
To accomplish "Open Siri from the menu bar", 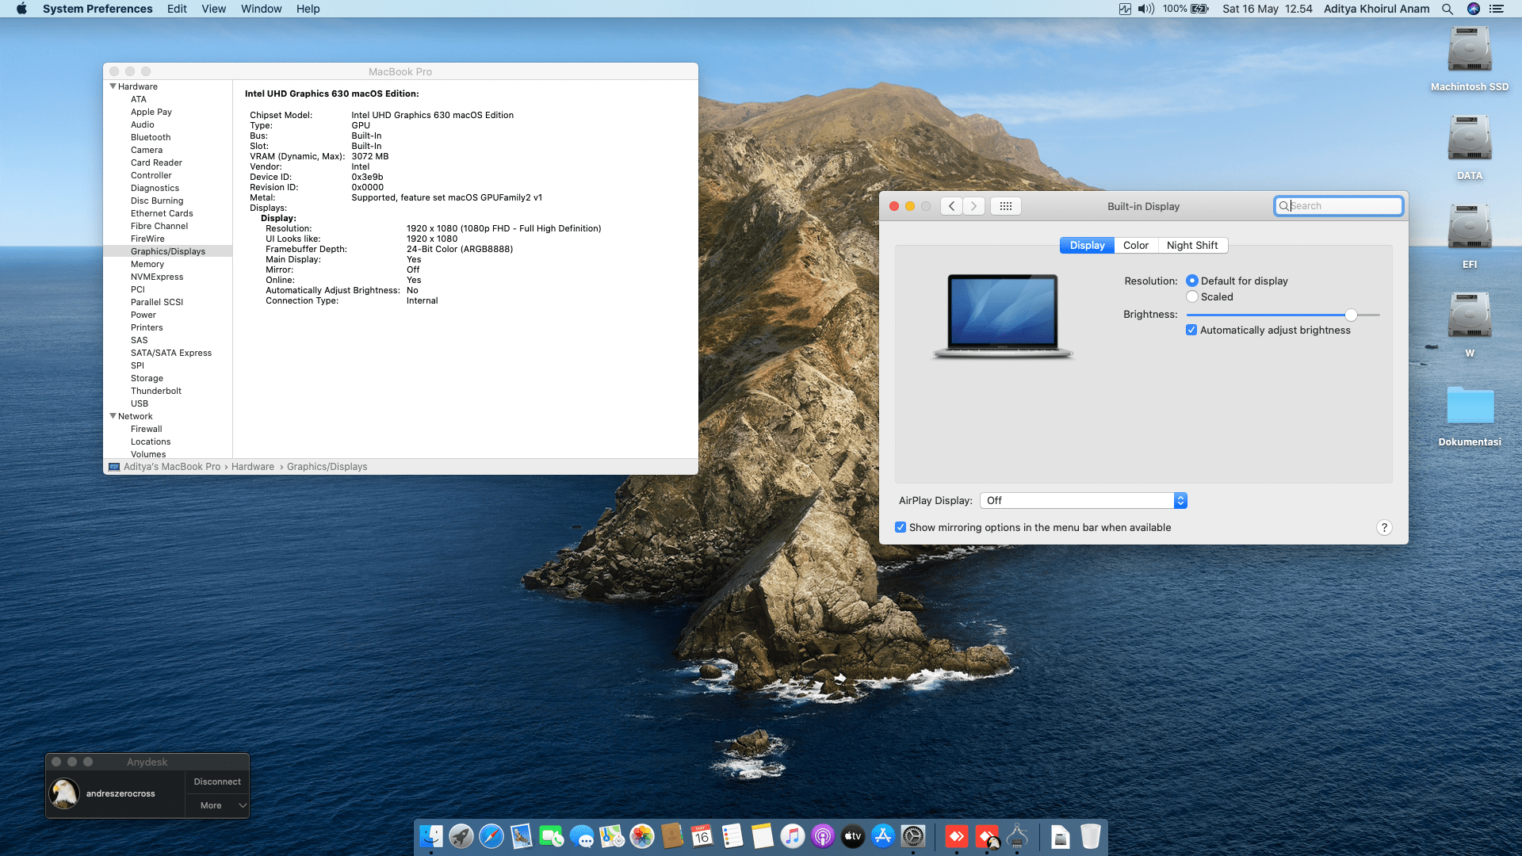I will (x=1474, y=9).
